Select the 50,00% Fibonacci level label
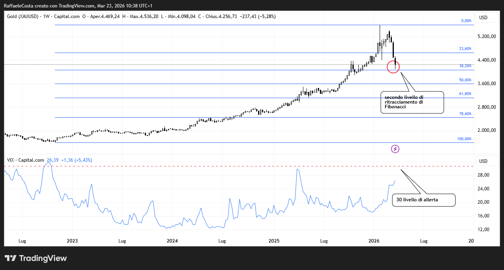Image resolution: width=504 pixels, height=270 pixels. pyautogui.click(x=465, y=80)
